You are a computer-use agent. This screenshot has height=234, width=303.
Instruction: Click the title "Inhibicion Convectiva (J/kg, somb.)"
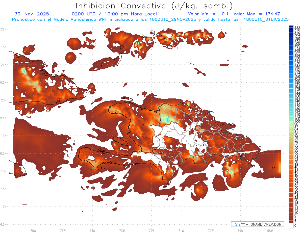coord(154,6)
